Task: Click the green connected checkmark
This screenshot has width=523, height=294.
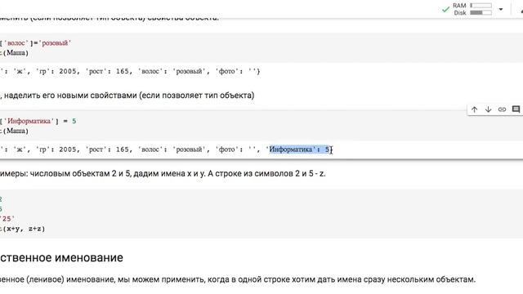Action: (x=445, y=9)
